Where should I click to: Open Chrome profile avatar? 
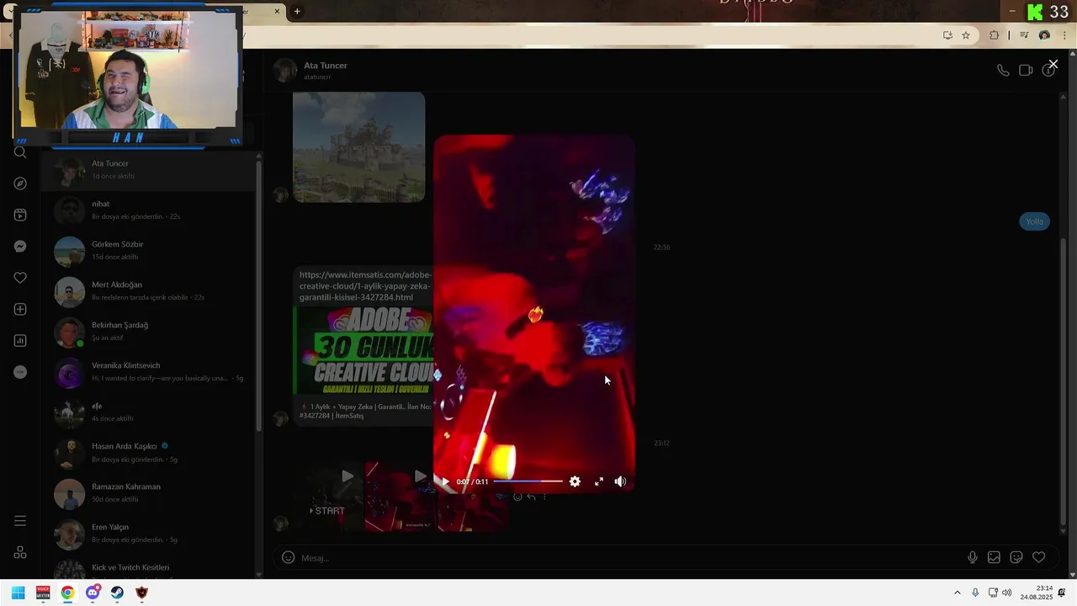coord(1044,35)
